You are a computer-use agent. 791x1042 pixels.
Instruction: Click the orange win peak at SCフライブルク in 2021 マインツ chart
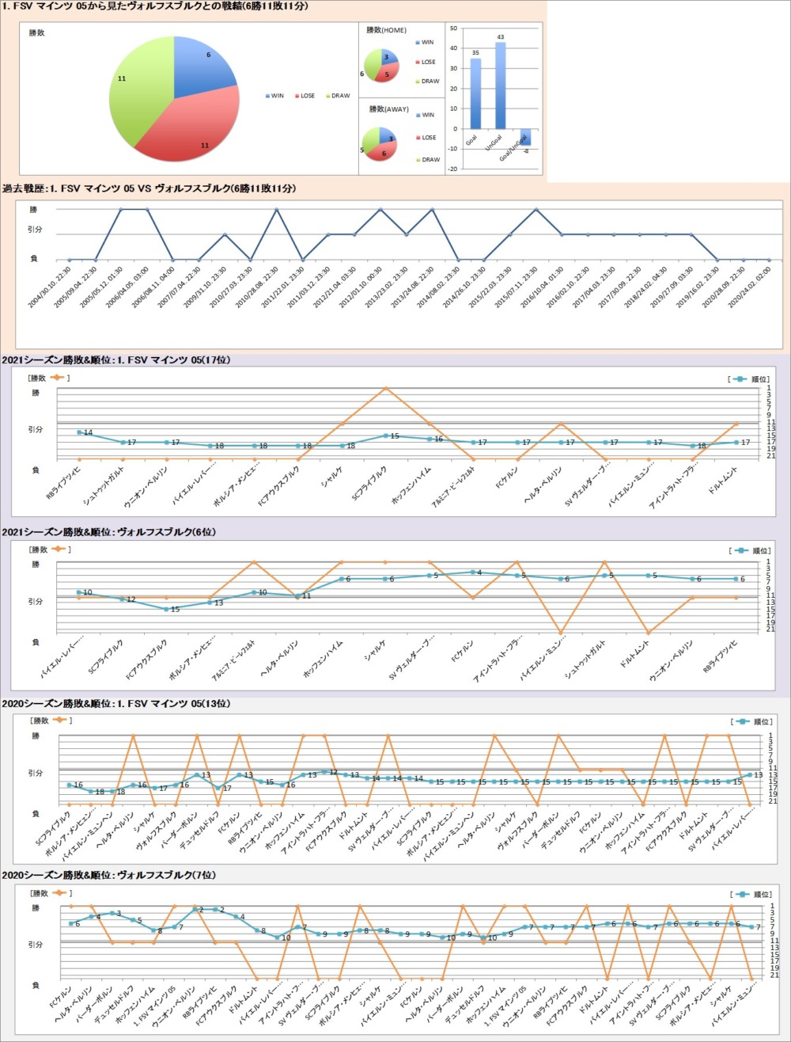click(x=385, y=389)
